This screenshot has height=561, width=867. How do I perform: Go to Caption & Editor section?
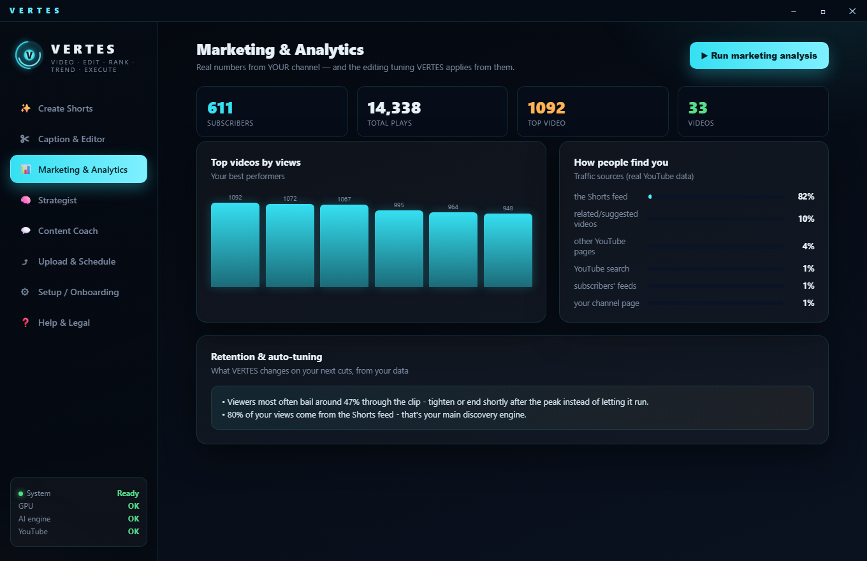(78, 139)
